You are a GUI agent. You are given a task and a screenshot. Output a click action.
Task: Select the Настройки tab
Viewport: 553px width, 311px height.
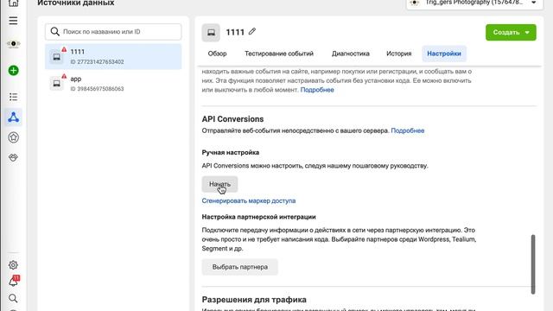pos(444,54)
